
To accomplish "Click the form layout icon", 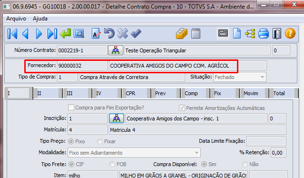I will tap(223, 33).
